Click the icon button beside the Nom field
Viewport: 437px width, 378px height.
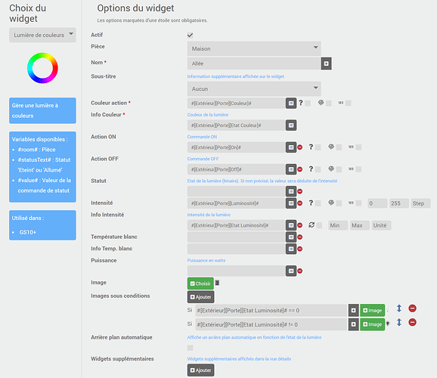click(x=326, y=64)
